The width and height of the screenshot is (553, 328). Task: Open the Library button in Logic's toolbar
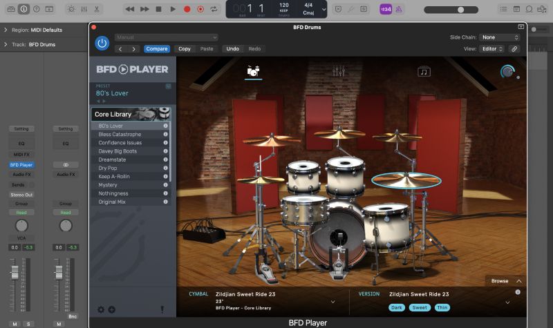11,9
